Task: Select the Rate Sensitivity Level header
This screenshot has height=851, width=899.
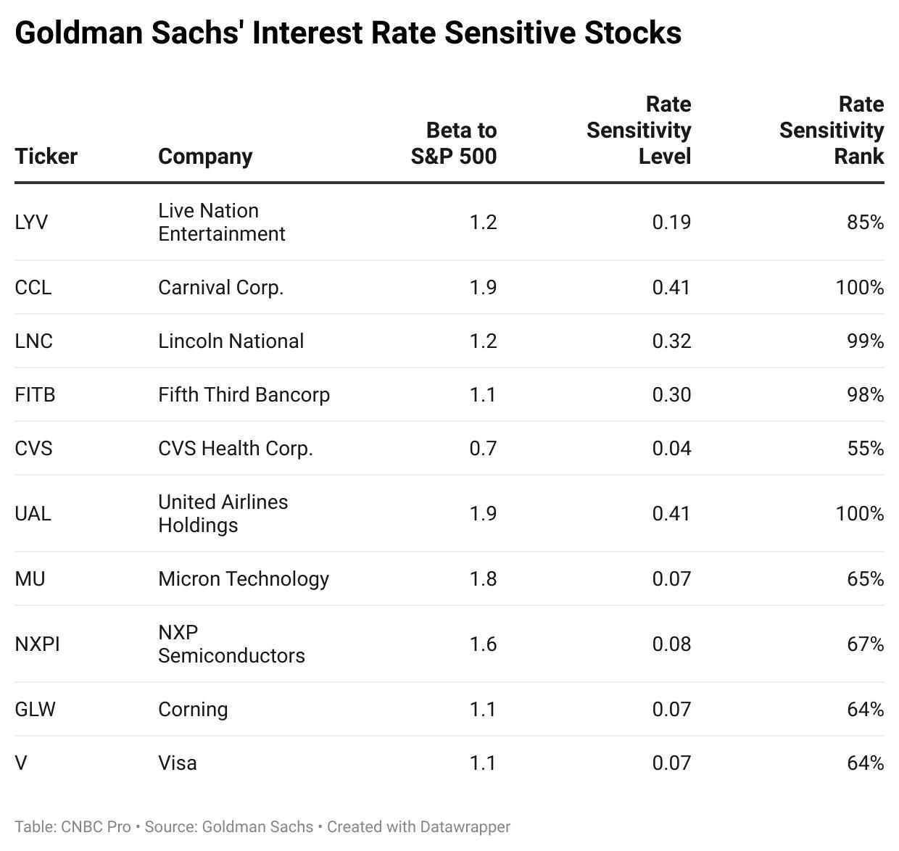Action: click(639, 130)
